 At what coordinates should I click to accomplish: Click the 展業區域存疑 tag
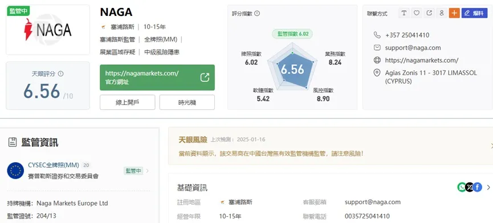tap(117, 52)
